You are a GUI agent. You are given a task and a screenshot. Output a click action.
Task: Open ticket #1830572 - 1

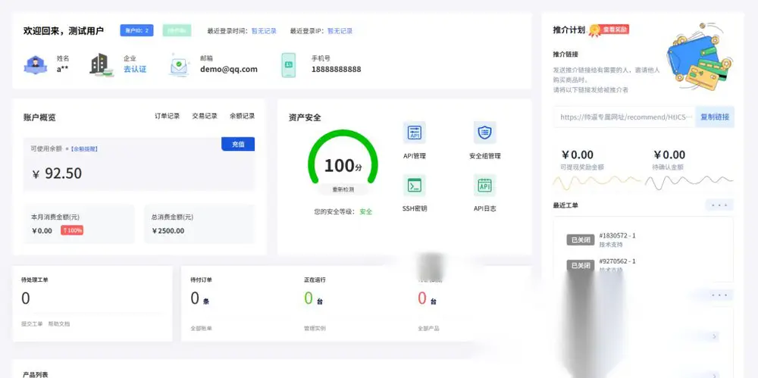[617, 236]
